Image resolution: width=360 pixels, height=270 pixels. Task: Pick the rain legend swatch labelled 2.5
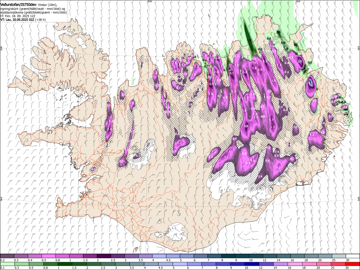tap(108, 264)
